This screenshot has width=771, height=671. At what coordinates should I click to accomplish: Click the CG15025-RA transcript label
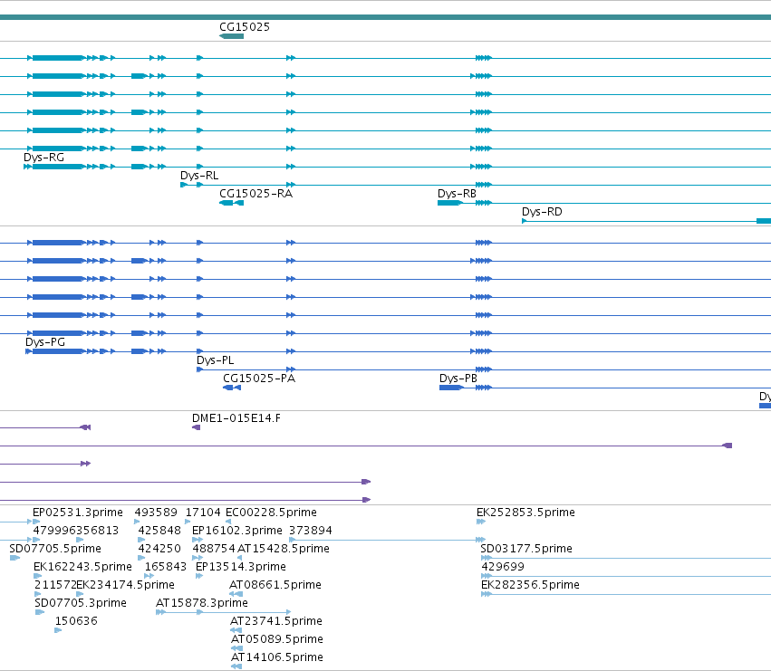(x=255, y=194)
